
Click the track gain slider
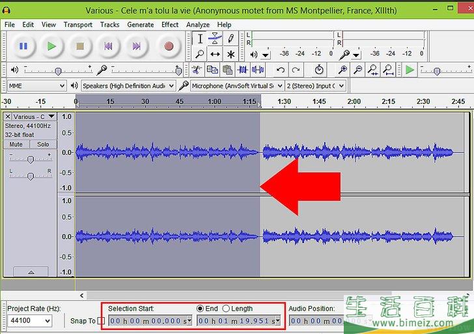tap(30, 159)
